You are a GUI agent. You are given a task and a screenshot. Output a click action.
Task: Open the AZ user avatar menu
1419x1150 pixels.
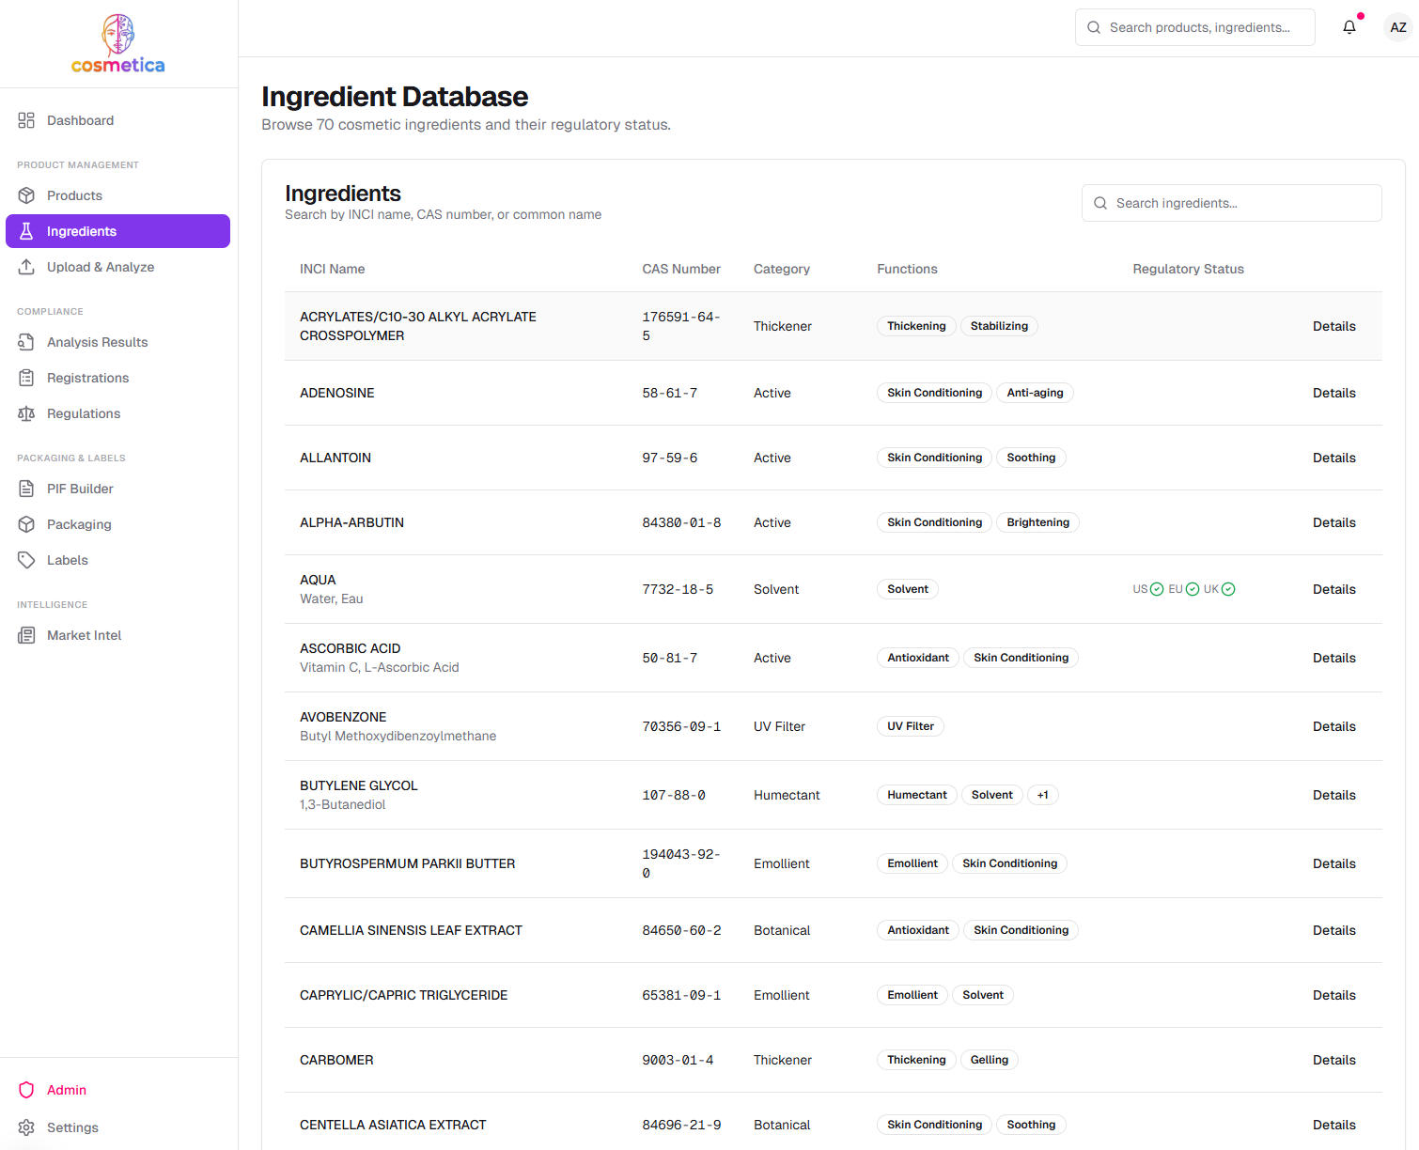(x=1397, y=27)
